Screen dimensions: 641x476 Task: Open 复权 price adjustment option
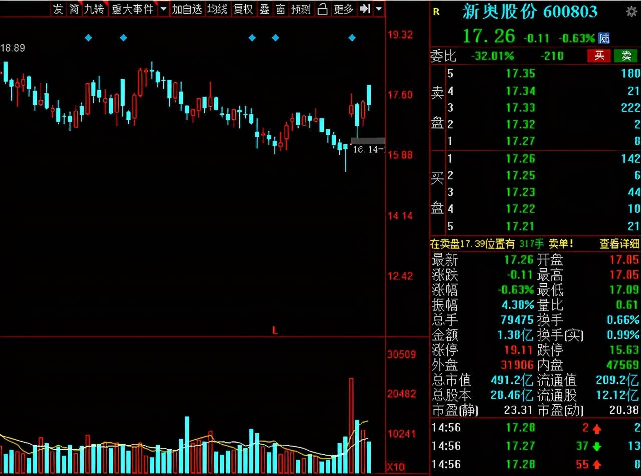243,9
